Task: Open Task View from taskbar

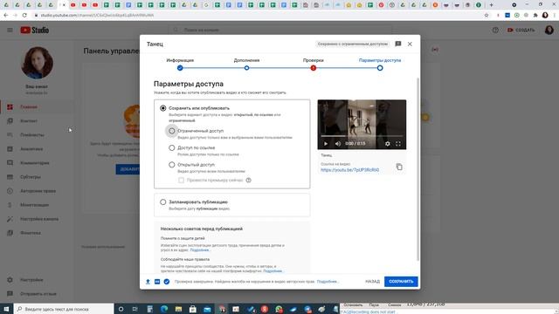Action: [135, 309]
